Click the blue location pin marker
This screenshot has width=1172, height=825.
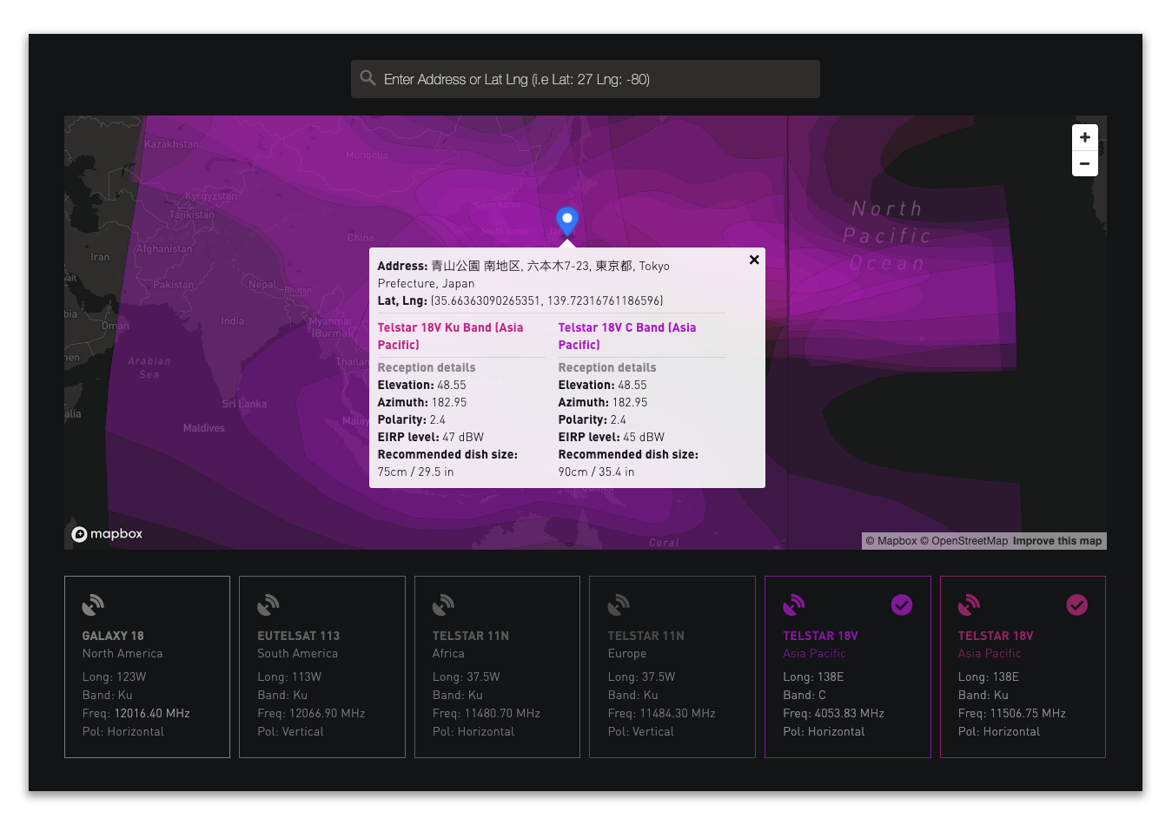coord(566,220)
